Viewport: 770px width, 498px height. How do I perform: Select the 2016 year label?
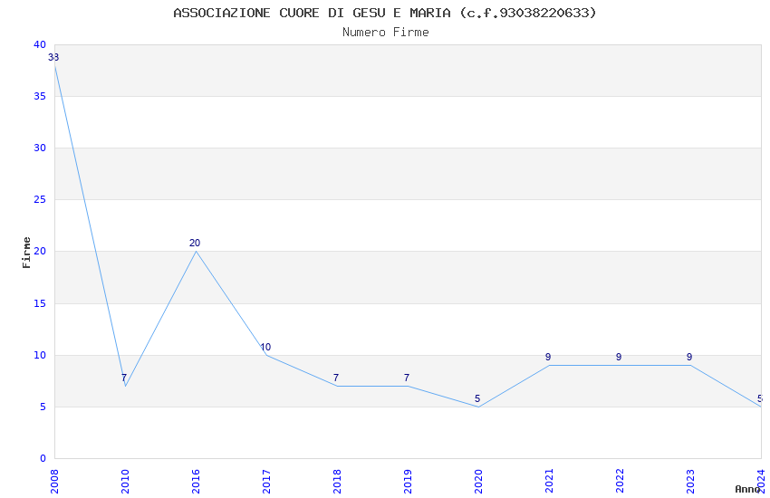pyautogui.click(x=196, y=481)
